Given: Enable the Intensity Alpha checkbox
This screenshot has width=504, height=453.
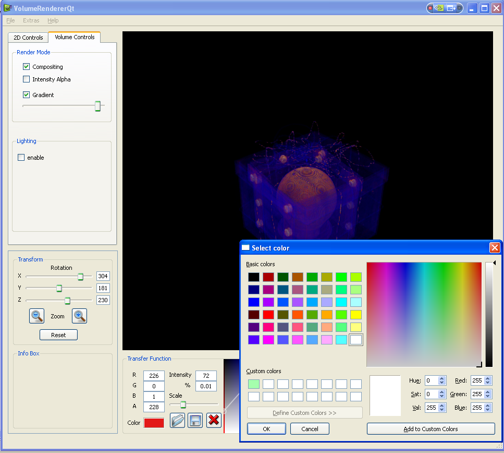Looking at the screenshot, I should click(26, 79).
